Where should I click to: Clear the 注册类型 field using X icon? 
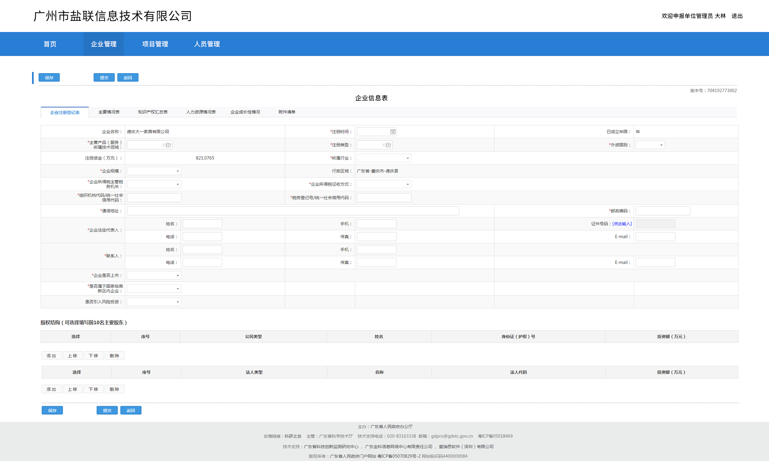pyautogui.click(x=383, y=145)
